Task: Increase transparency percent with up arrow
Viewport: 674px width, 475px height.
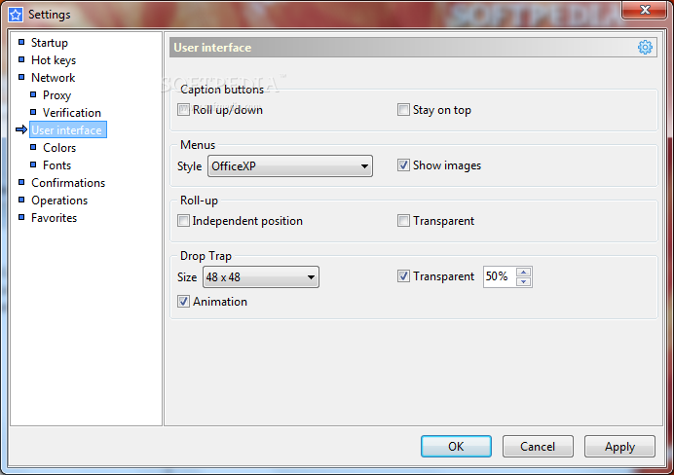Action: tap(524, 272)
